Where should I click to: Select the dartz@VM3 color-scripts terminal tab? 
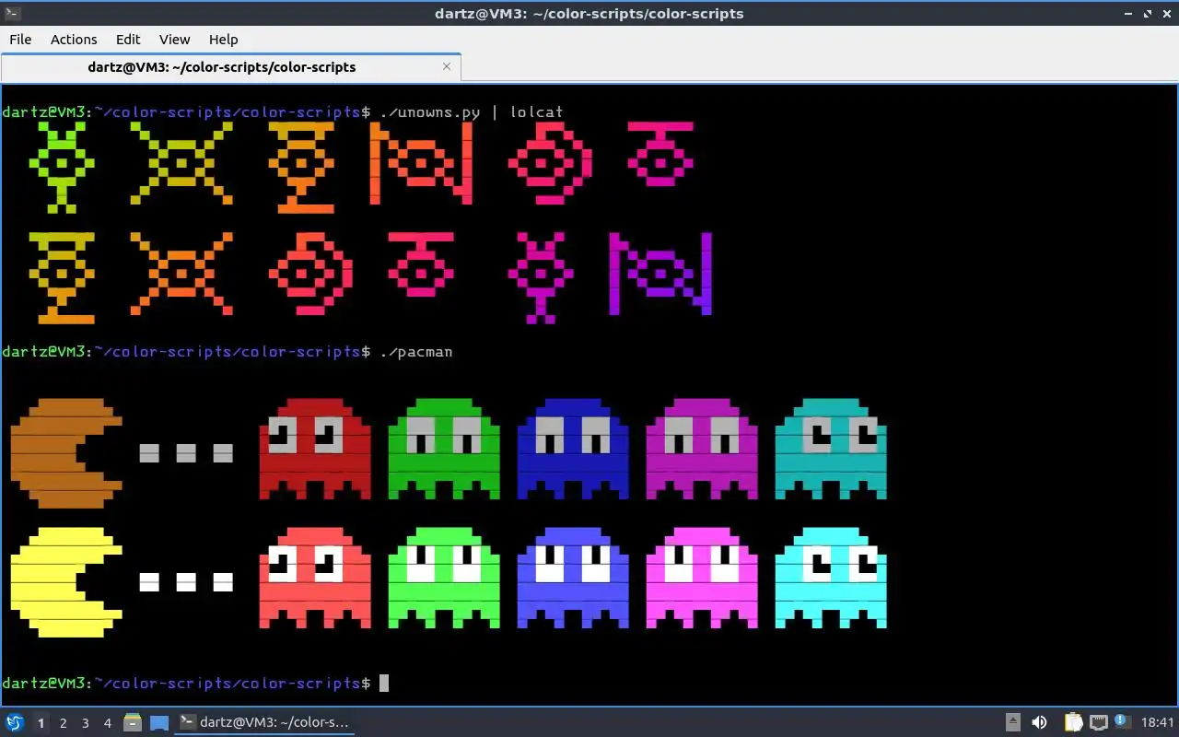(x=230, y=67)
